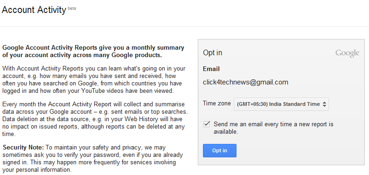
Task: Click the bold Security Note text
Action: pyautogui.click(x=23, y=148)
